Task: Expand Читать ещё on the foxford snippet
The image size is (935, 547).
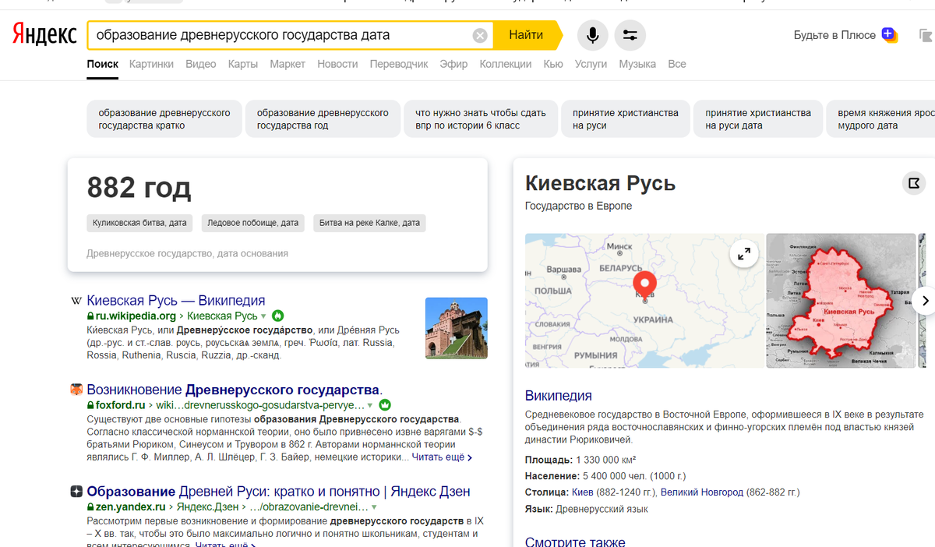Action: coord(442,457)
